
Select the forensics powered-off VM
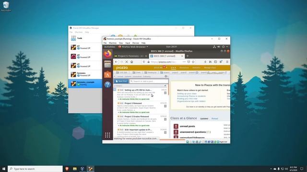click(85, 75)
